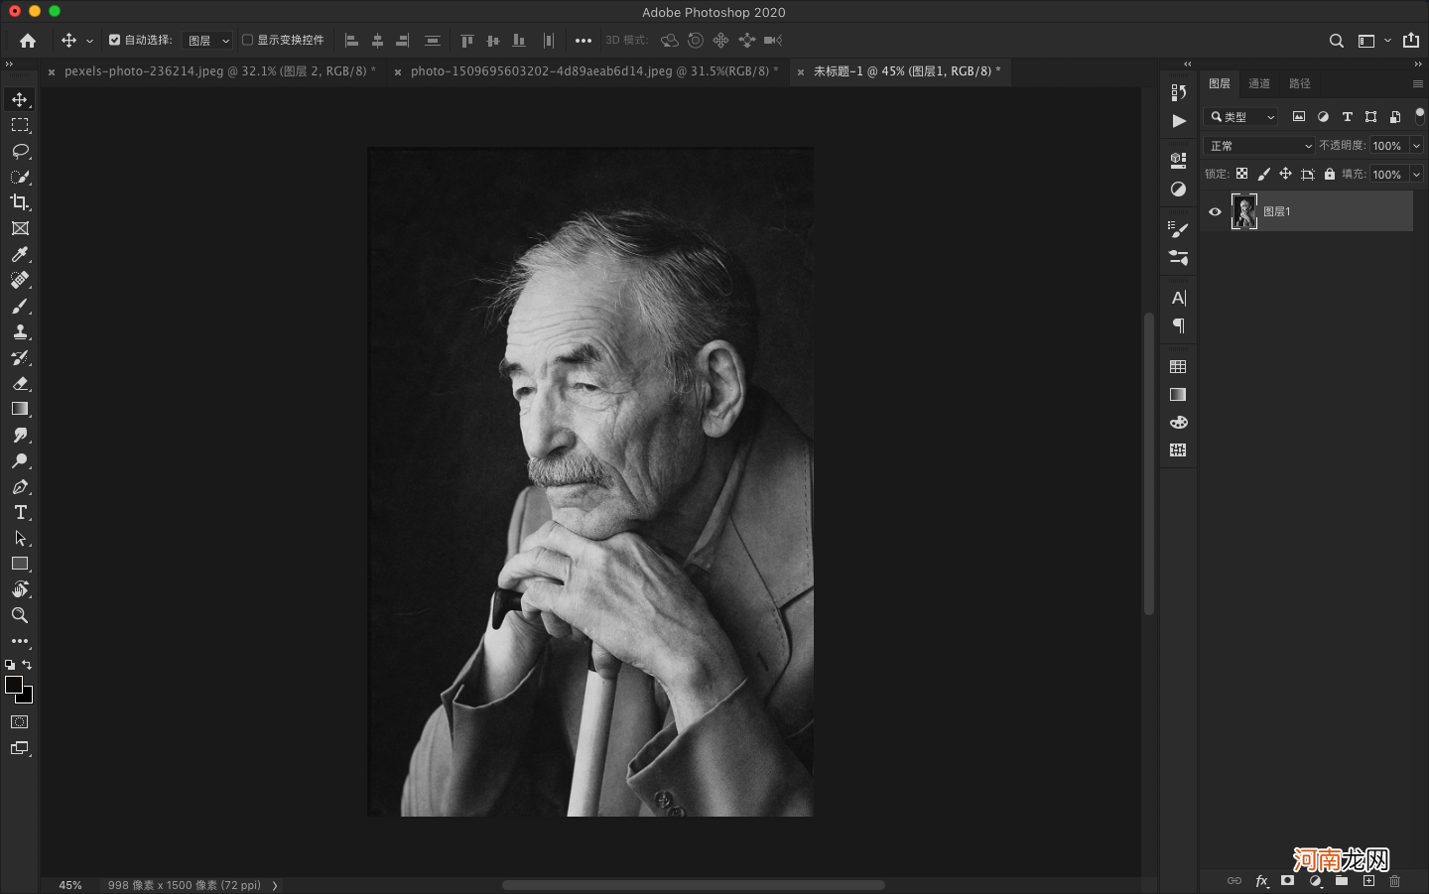Open the 正常 blend mode dropdown
This screenshot has width=1429, height=894.
point(1259,146)
